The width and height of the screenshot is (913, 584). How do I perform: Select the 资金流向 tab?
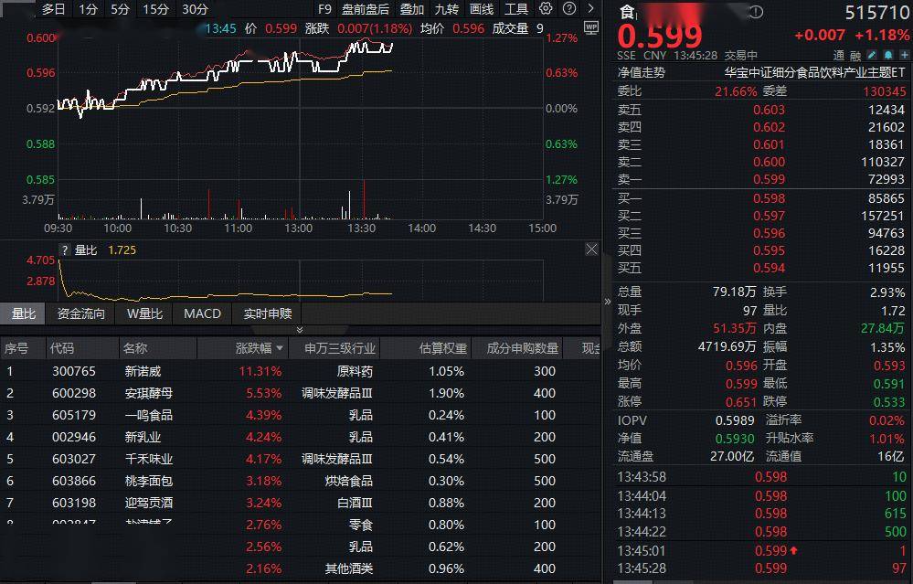tap(81, 313)
